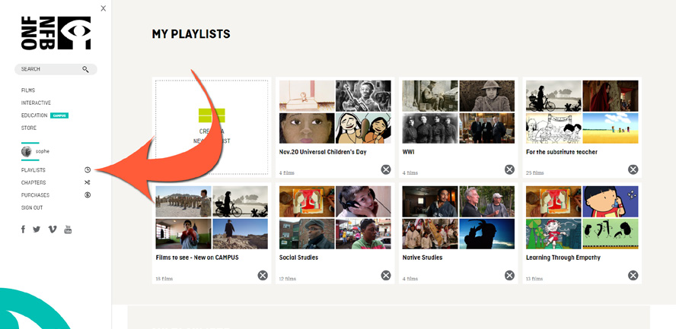Click the boy with headphones thumbnail
The width and height of the screenshot is (676, 329).
coord(363,201)
